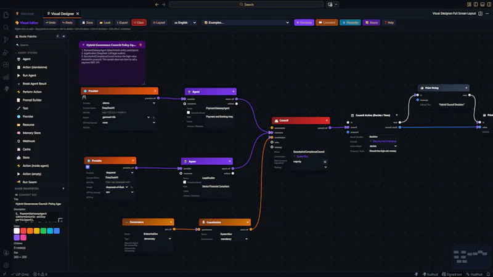Open Constitution enforcement mandatory dropdown
The height and width of the screenshot is (277, 493).
click(x=234, y=239)
